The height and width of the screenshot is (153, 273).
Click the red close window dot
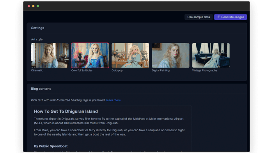[x=29, y=6]
